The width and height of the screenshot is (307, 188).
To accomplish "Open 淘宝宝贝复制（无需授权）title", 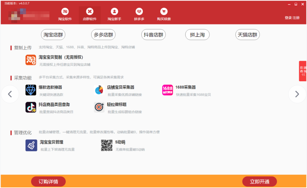I will 61,57.
